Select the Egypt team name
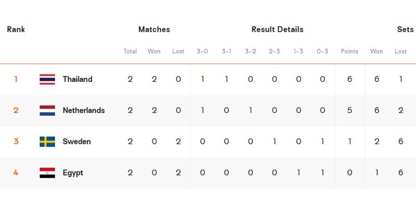Viewport: 416px width, 198px height. 73,173
